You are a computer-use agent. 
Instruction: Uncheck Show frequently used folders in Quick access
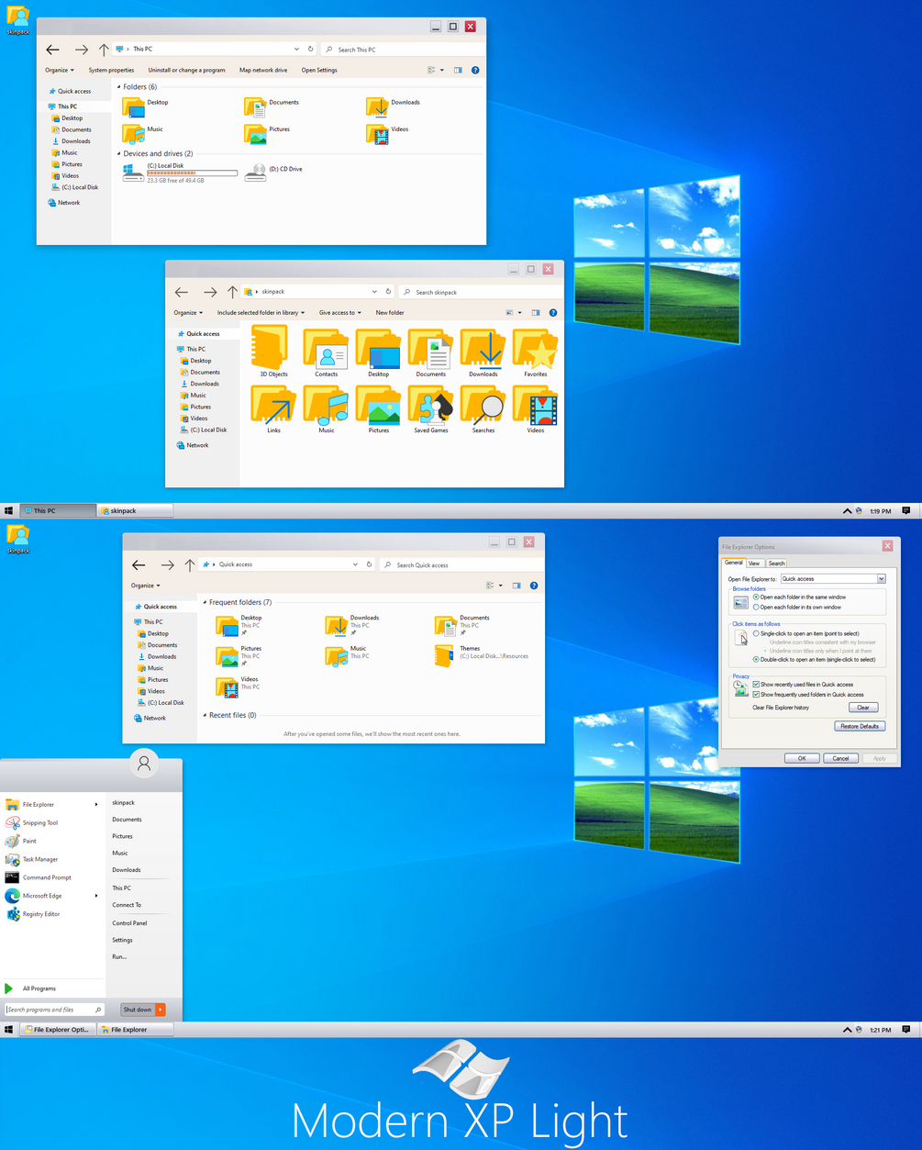click(808, 695)
